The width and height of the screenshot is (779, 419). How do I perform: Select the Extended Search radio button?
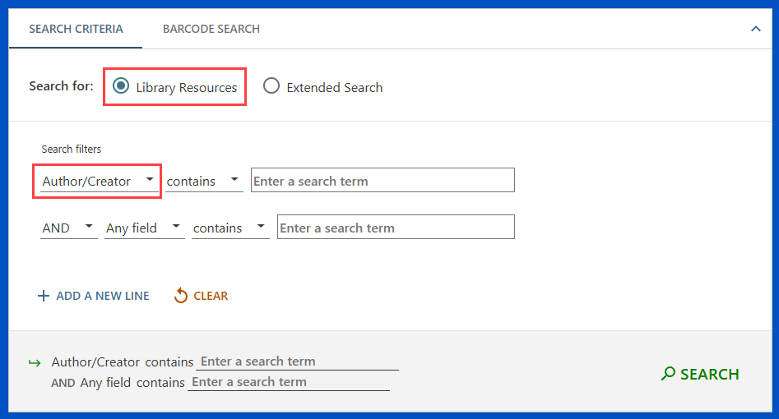click(271, 86)
